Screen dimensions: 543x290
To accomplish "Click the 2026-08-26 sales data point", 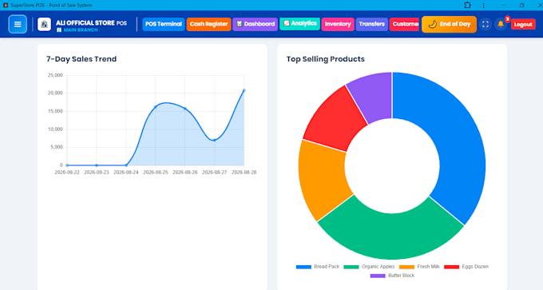I will 185,109.
